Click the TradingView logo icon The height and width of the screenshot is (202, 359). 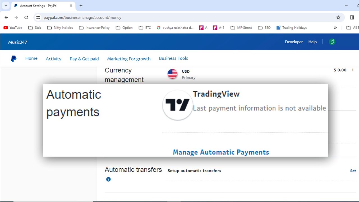click(177, 105)
